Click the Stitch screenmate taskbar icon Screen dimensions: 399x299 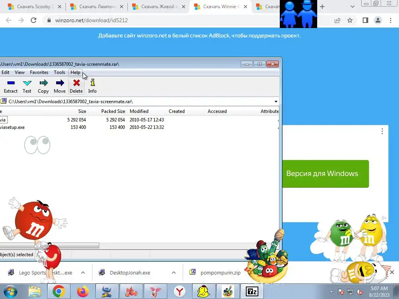107,292
